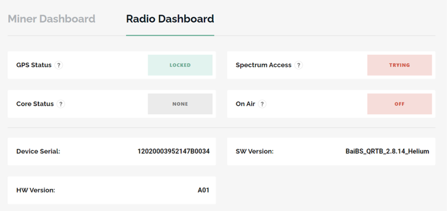The height and width of the screenshot is (211, 447).
Task: Click the Device Serial label
Action: pos(38,151)
